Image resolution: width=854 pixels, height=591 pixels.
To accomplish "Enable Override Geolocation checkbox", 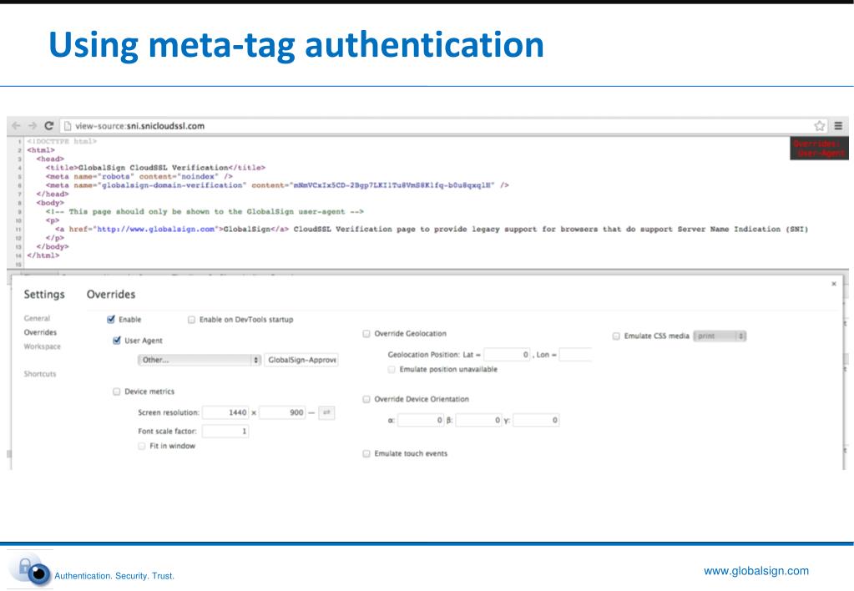I will pos(366,333).
